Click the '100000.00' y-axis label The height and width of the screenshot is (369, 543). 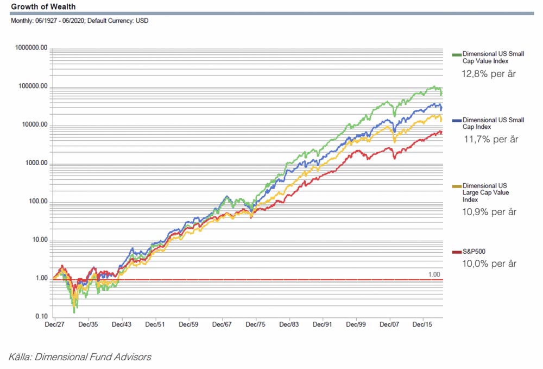pos(33,86)
